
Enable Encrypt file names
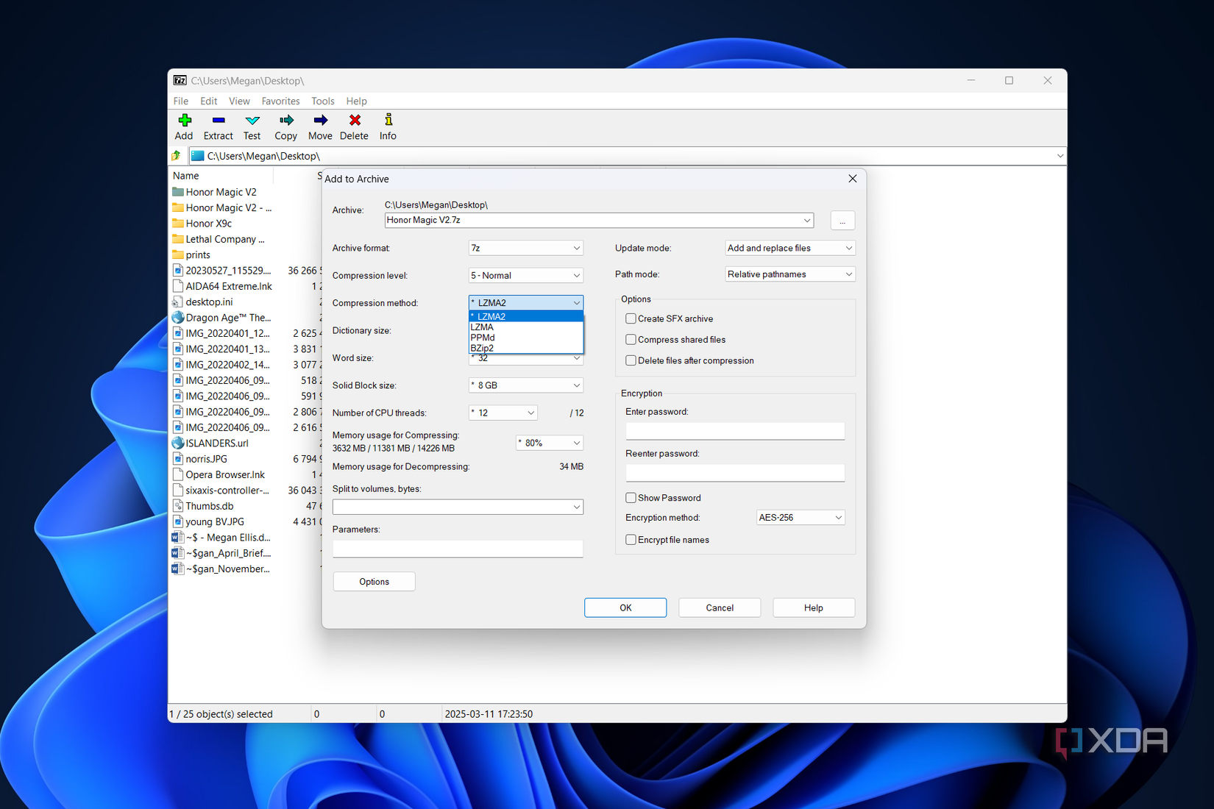click(631, 539)
